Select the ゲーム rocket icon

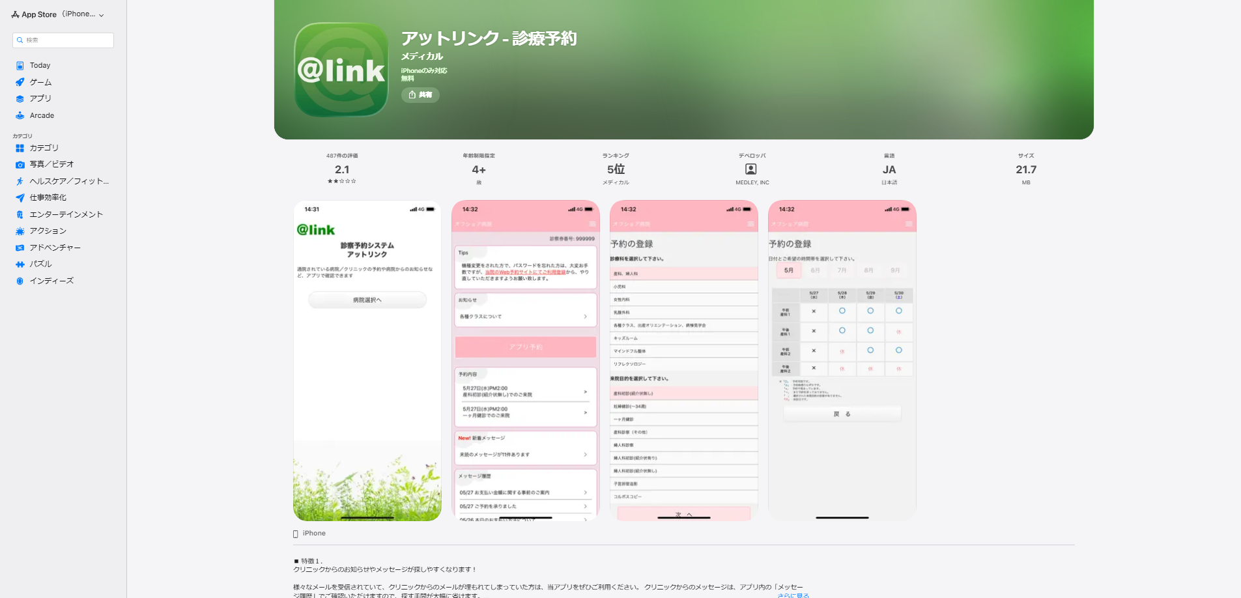pyautogui.click(x=20, y=82)
